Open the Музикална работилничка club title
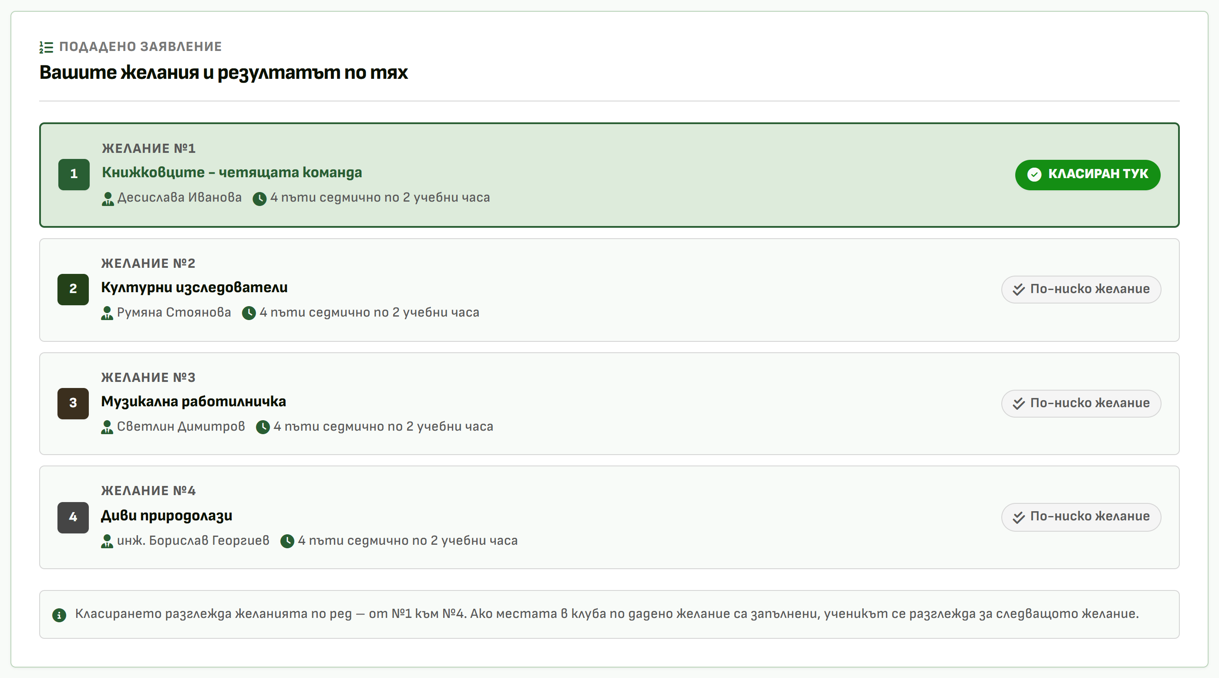 [x=193, y=401]
